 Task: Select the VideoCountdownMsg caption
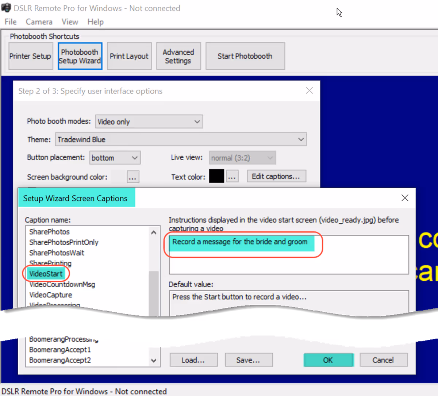pos(62,284)
